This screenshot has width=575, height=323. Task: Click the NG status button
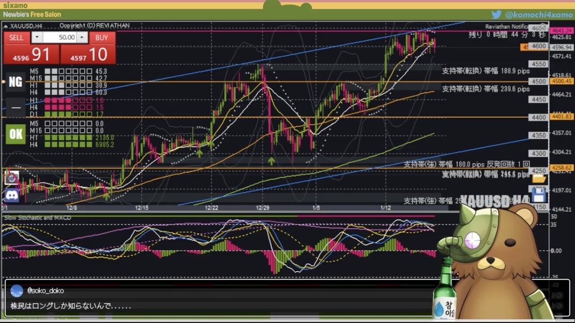click(x=15, y=82)
